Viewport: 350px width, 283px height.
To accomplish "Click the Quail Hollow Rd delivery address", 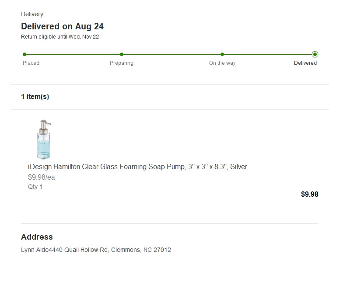I will (96, 250).
